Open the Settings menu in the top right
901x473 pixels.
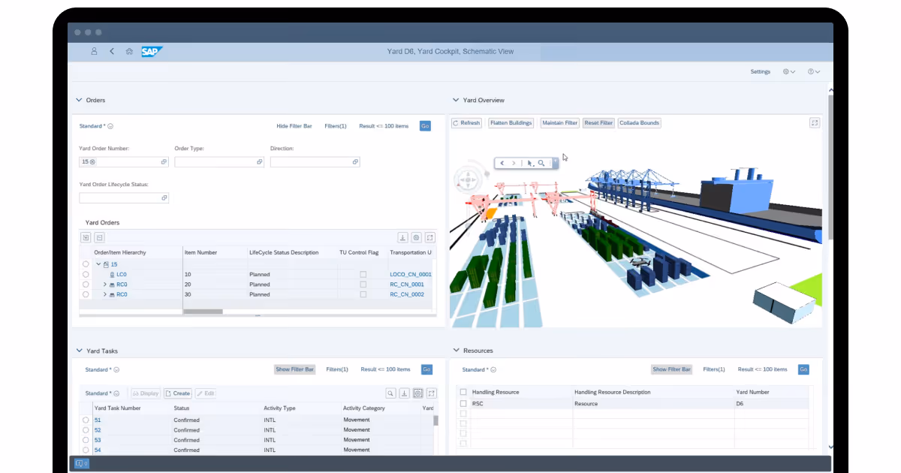tap(760, 71)
